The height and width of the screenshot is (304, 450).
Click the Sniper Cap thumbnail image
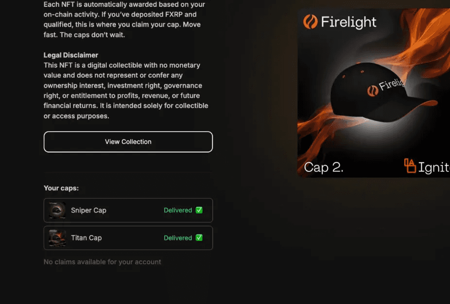coord(57,210)
